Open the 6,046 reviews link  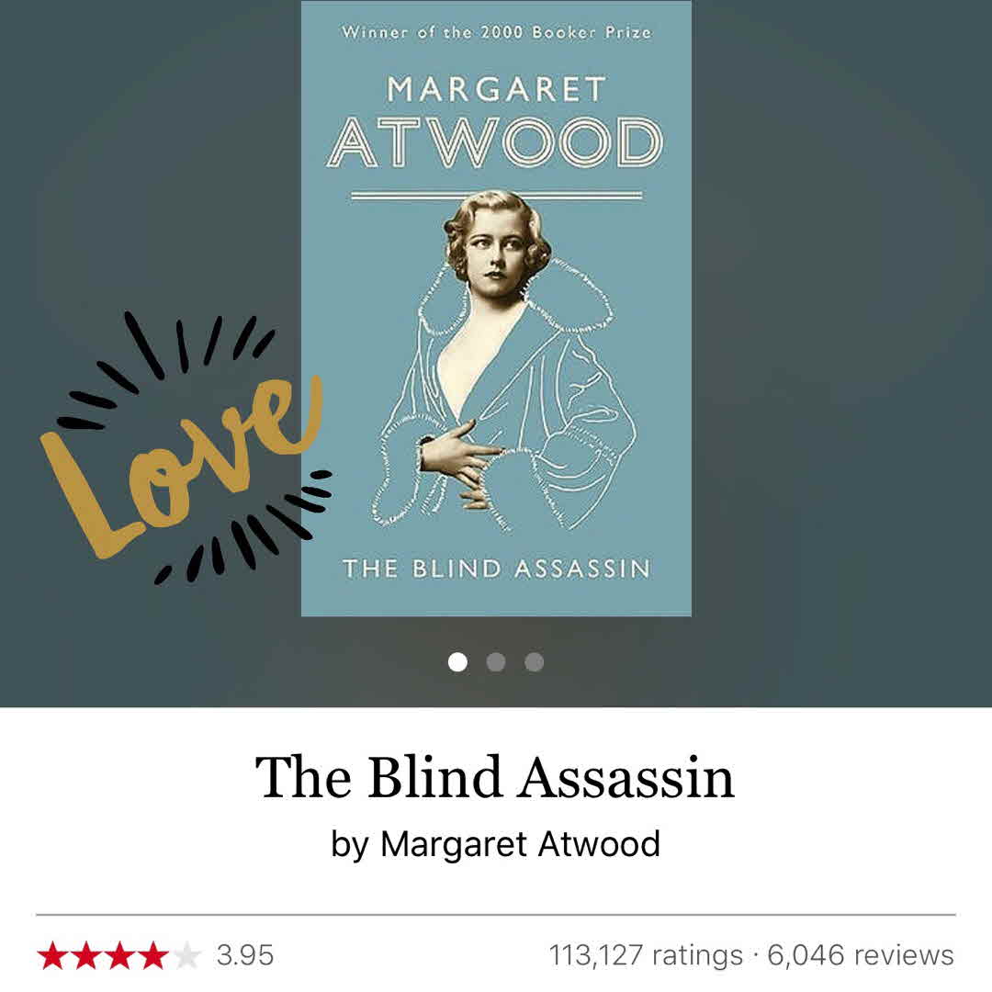pos(861,955)
